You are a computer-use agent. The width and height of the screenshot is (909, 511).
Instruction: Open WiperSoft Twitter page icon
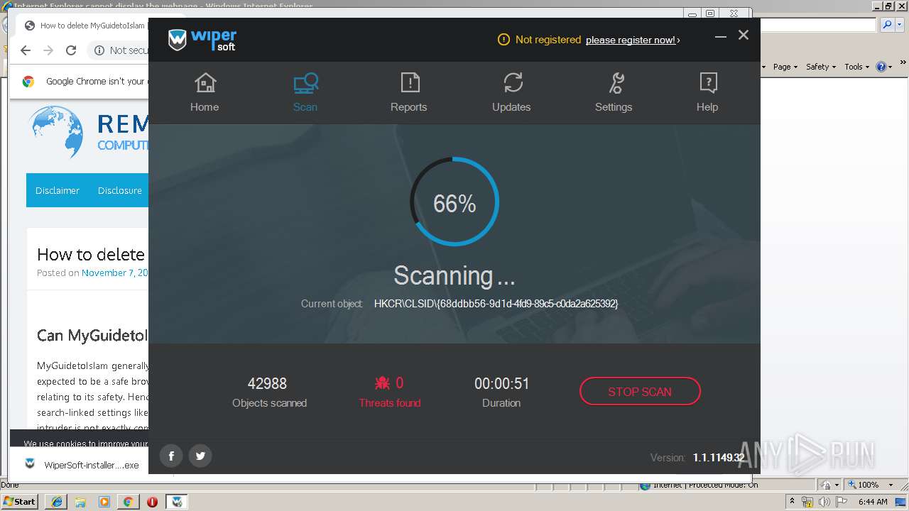pyautogui.click(x=200, y=456)
